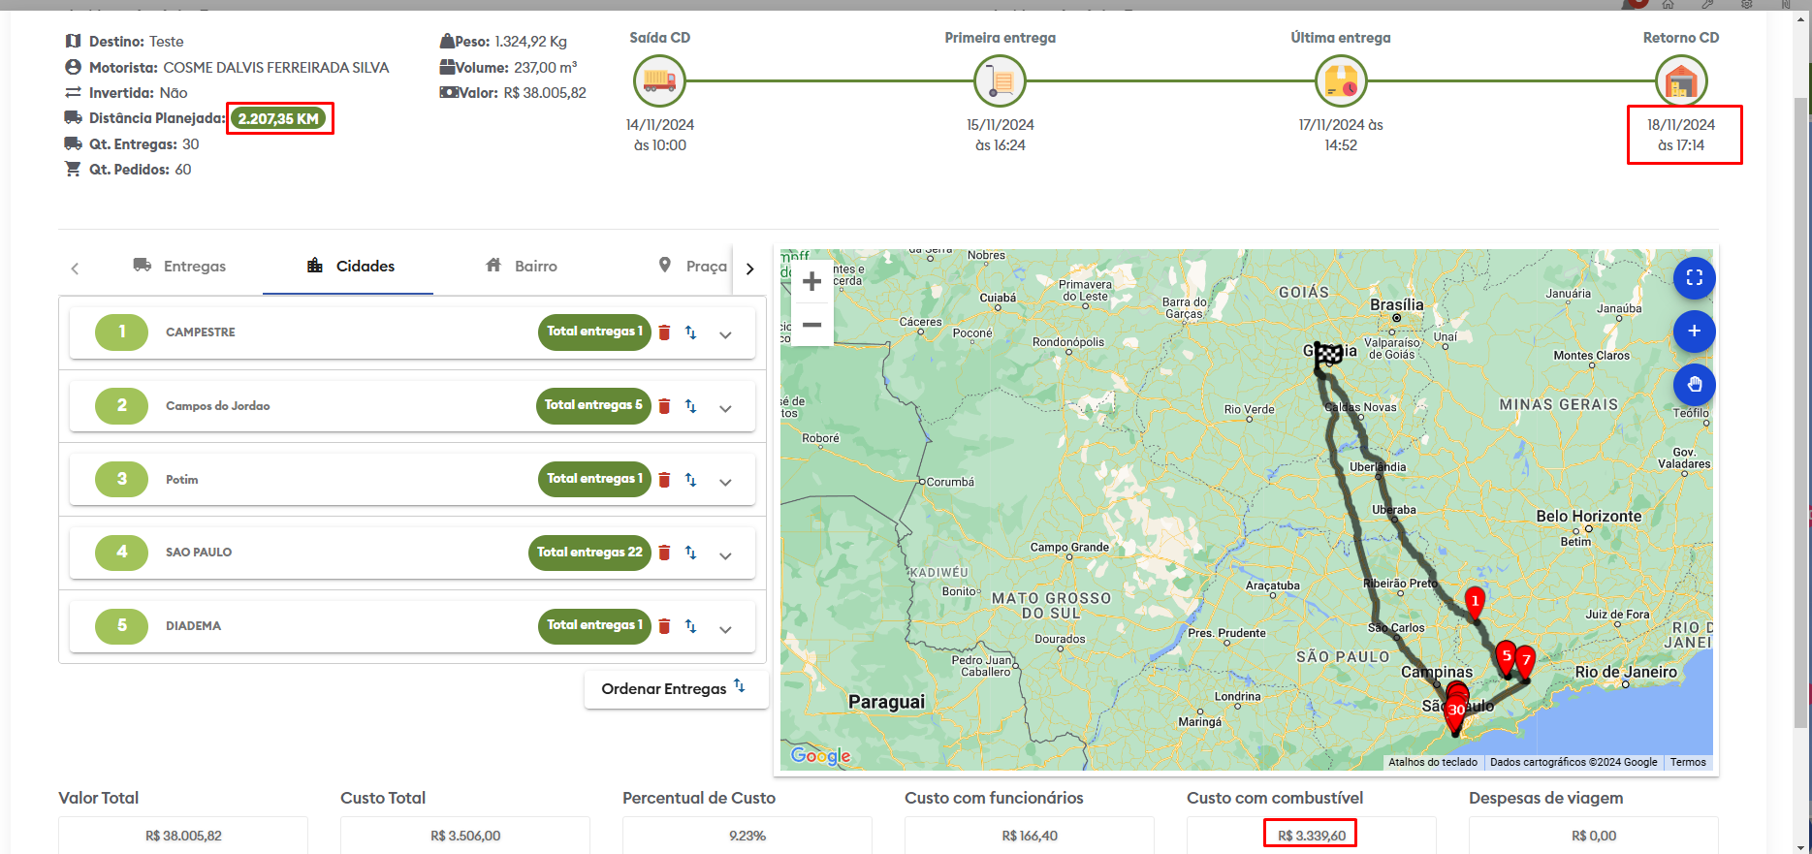The image size is (1812, 854).
Task: Zoom out on the map
Action: (x=812, y=325)
